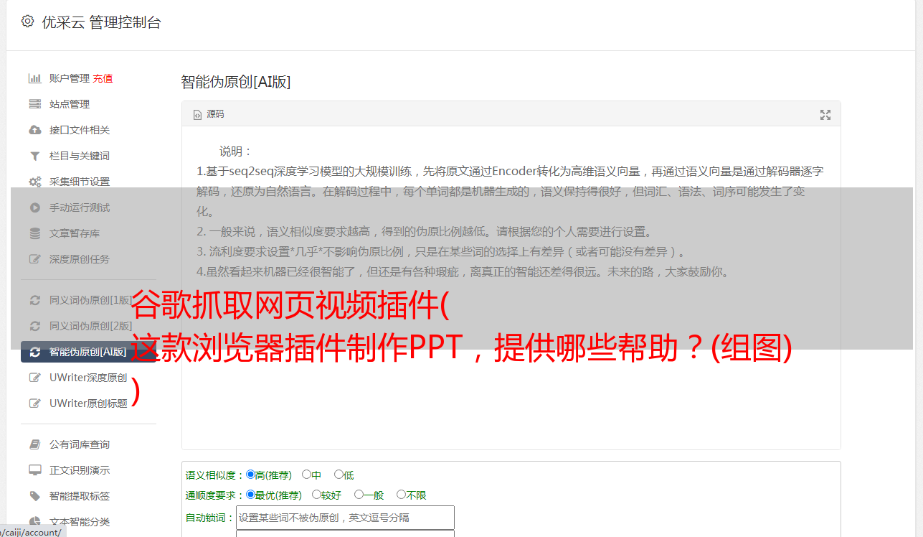Image resolution: width=923 pixels, height=537 pixels.
Task: Click the red 充值 recharge link
Action: [x=103, y=78]
